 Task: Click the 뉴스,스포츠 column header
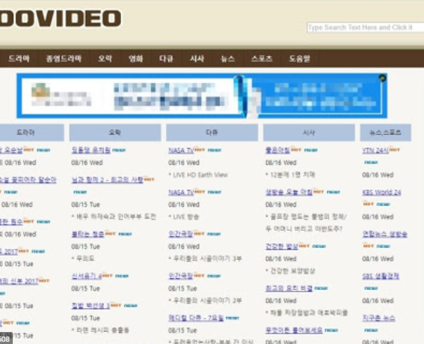385,133
